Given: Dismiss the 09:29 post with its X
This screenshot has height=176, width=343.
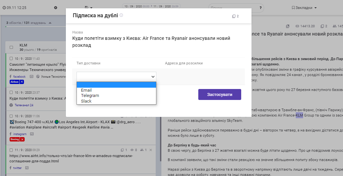Looking at the screenshot, I should pyautogui.click(x=151, y=150).
